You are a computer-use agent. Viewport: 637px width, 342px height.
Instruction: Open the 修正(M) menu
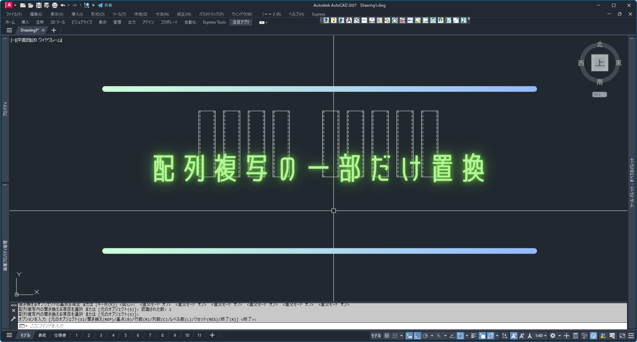click(184, 14)
